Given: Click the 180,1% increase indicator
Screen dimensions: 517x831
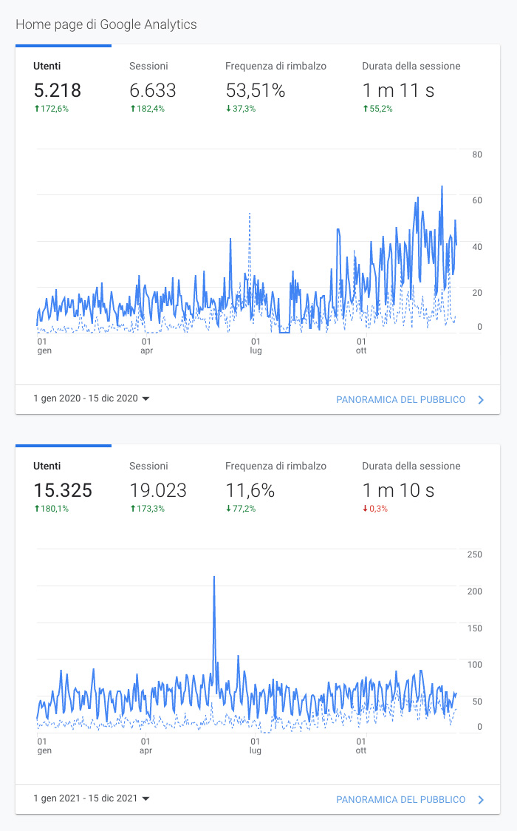Looking at the screenshot, I should point(51,509).
